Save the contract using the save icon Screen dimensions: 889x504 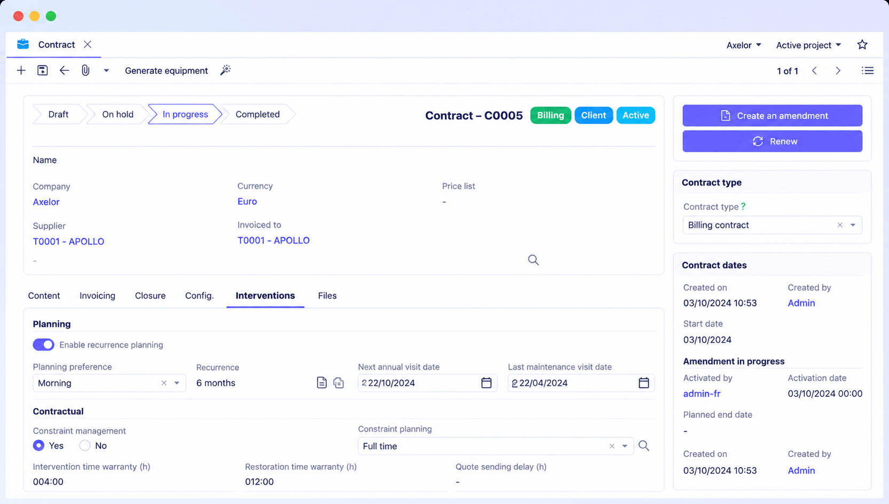(43, 70)
